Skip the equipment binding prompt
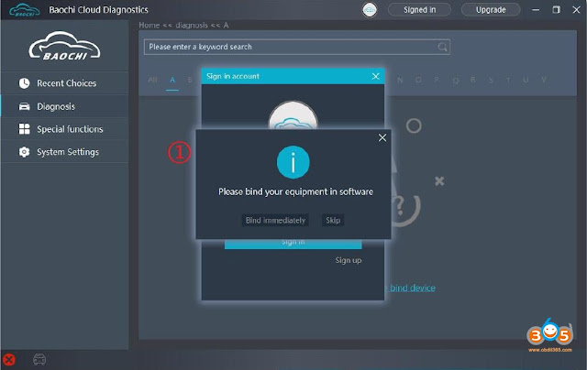 tap(333, 220)
